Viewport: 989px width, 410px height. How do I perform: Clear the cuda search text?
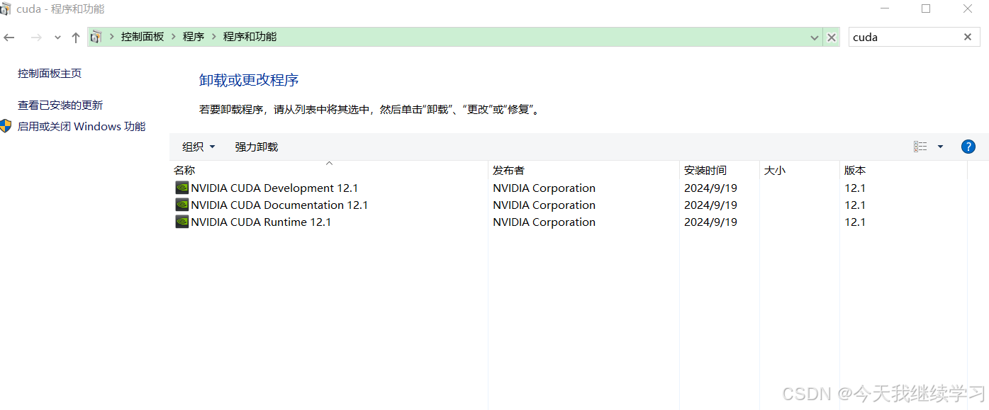point(968,38)
